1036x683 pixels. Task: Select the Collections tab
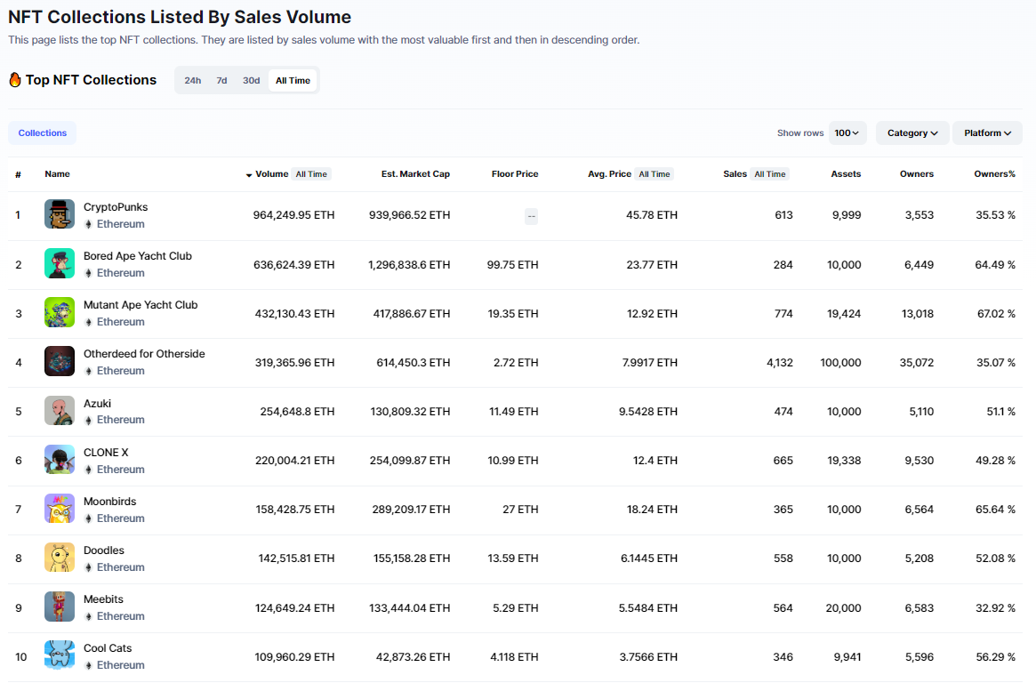(43, 133)
